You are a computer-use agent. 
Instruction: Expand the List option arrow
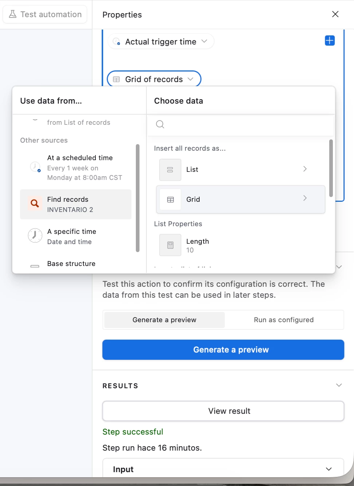pyautogui.click(x=305, y=169)
